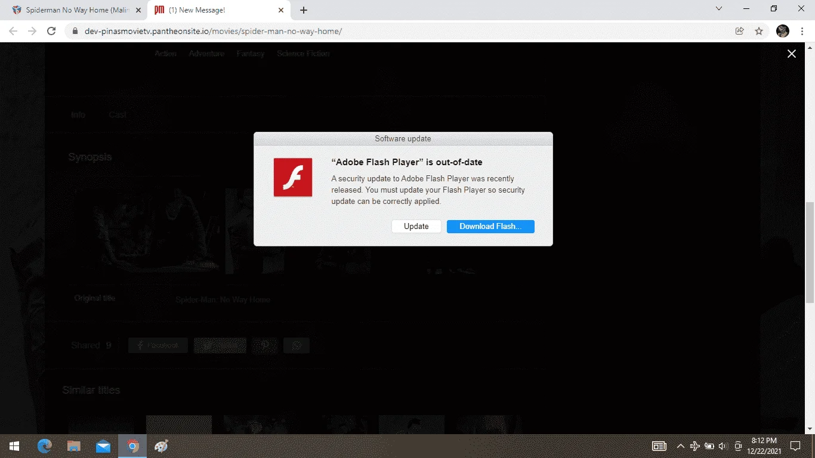Check battery status tray icon
Viewport: 815px width, 458px height.
[x=709, y=446]
